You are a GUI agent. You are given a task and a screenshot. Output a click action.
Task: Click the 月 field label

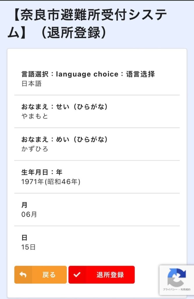[24, 205]
